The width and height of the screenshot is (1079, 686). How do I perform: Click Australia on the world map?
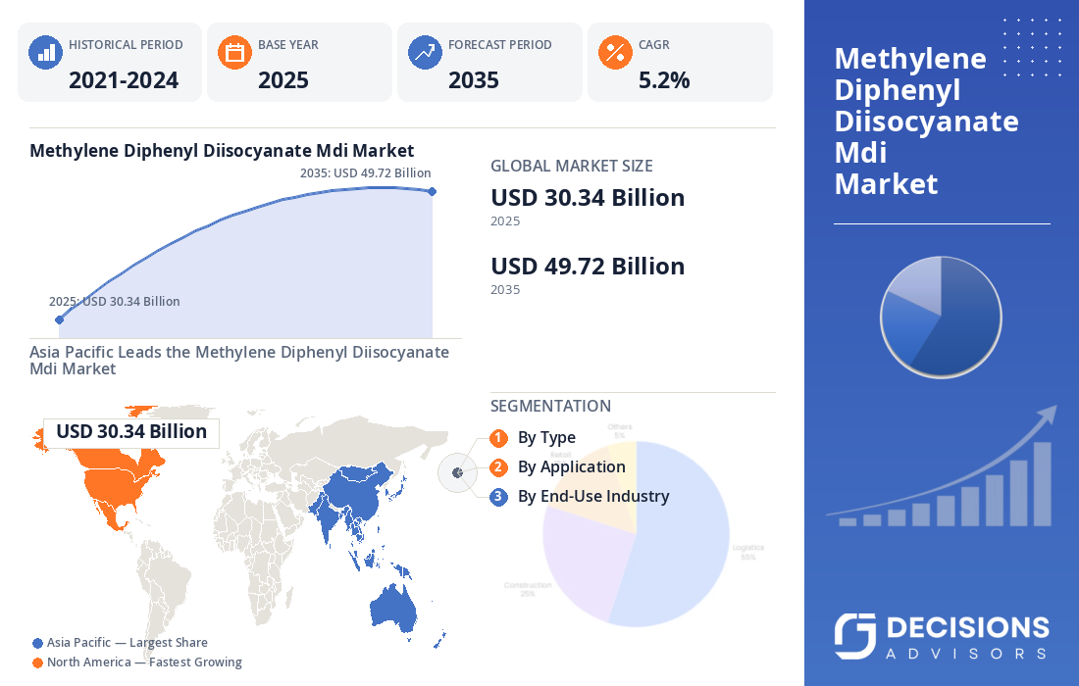(x=393, y=609)
